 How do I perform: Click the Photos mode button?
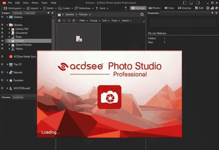pos(154,8)
